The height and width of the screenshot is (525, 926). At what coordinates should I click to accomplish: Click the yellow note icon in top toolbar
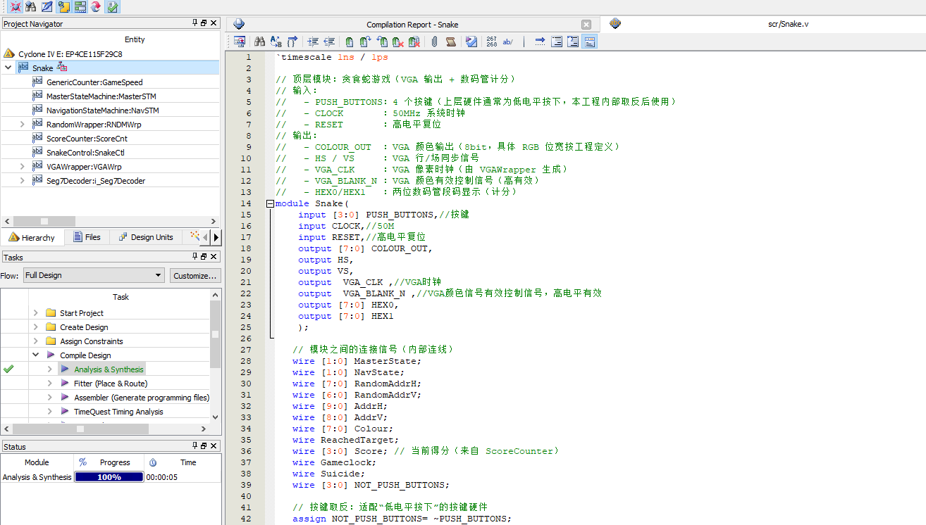[x=63, y=7]
